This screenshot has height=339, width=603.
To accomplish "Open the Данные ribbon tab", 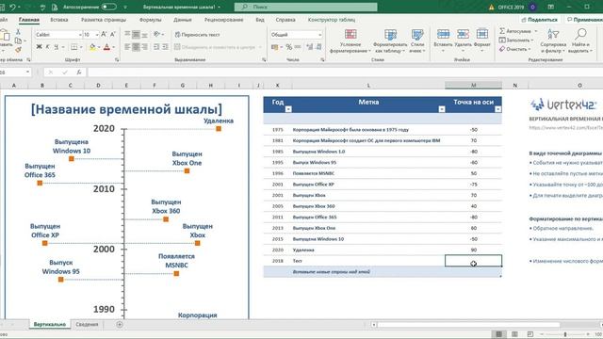I will (x=182, y=20).
